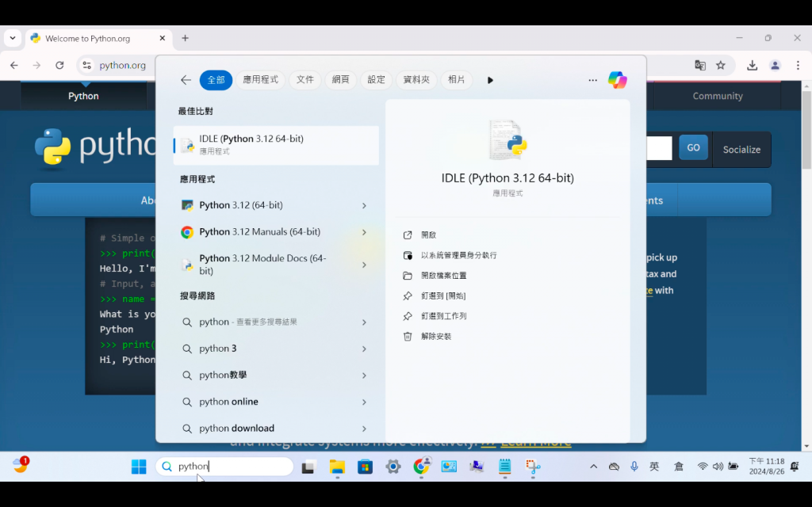Image resolution: width=812 pixels, height=507 pixels.
Task: Expand 'python教學' web suggestion arrow
Action: [x=364, y=375]
